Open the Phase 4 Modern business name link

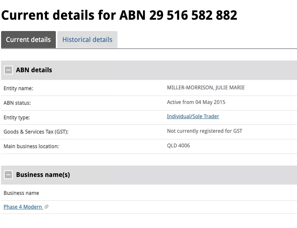tap(23, 207)
